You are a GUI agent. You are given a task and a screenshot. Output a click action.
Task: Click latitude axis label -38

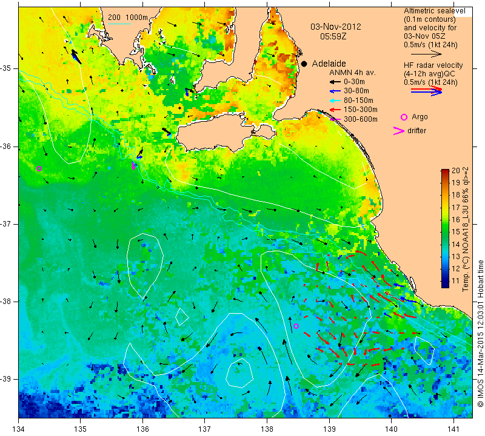[6, 302]
